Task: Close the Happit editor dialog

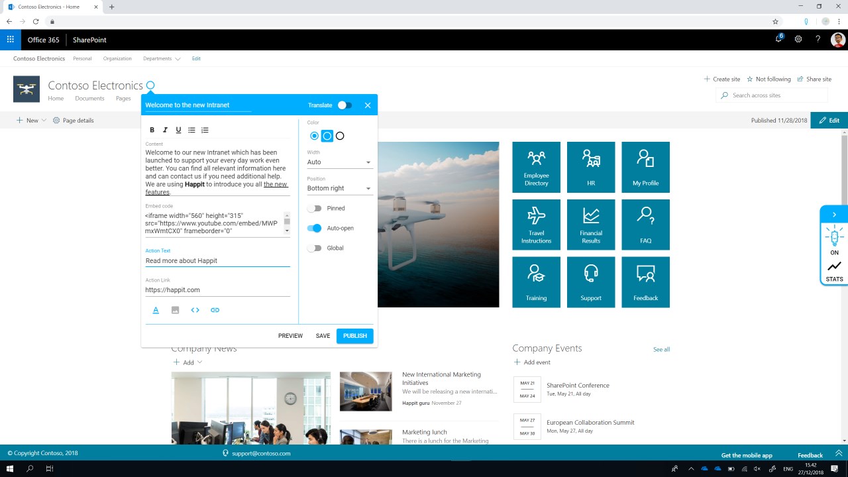Action: point(368,105)
